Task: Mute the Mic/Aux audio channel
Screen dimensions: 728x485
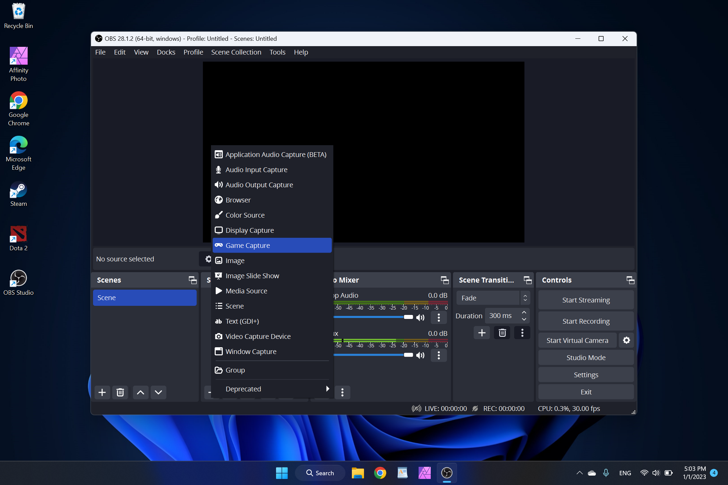Action: 420,355
